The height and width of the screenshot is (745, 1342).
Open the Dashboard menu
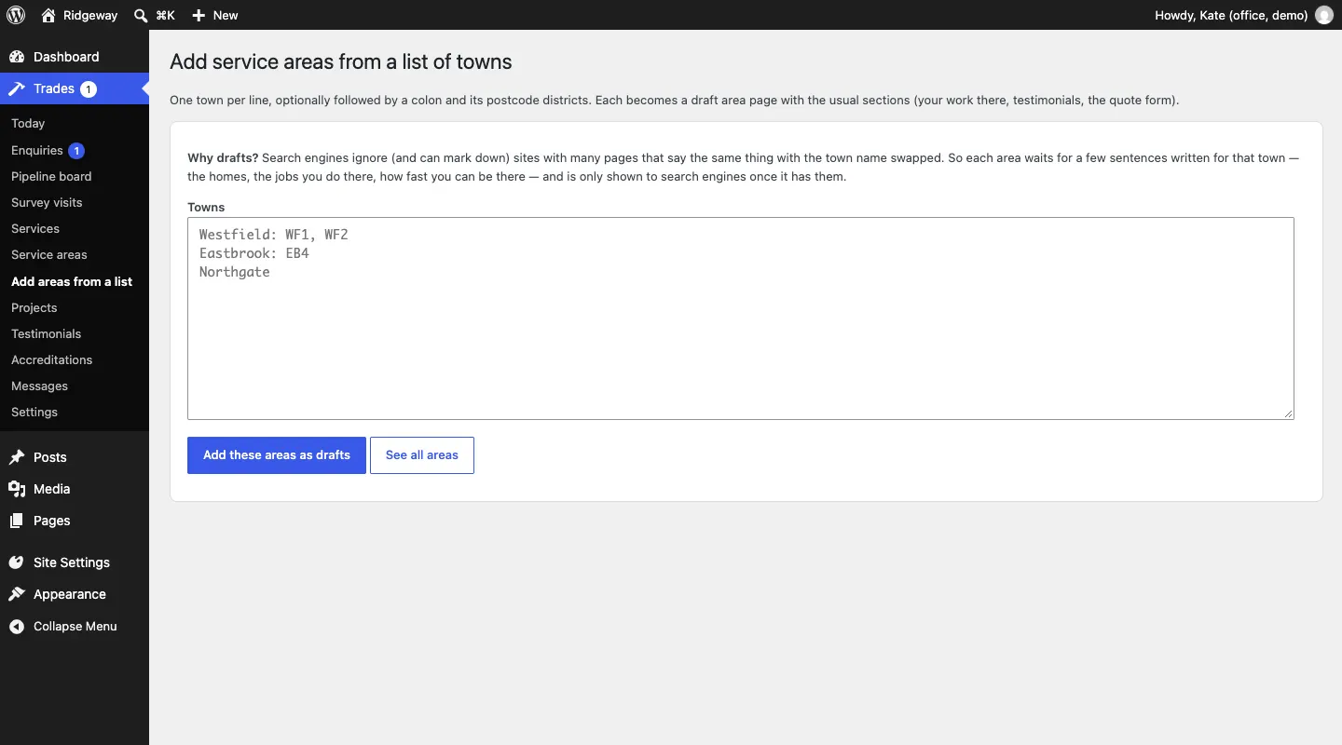pos(66,57)
